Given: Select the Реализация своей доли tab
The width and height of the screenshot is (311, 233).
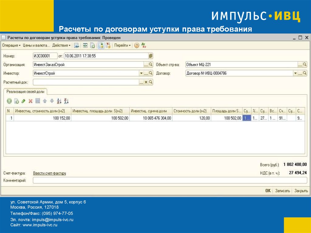Looking at the screenshot, I should [x=25, y=91].
